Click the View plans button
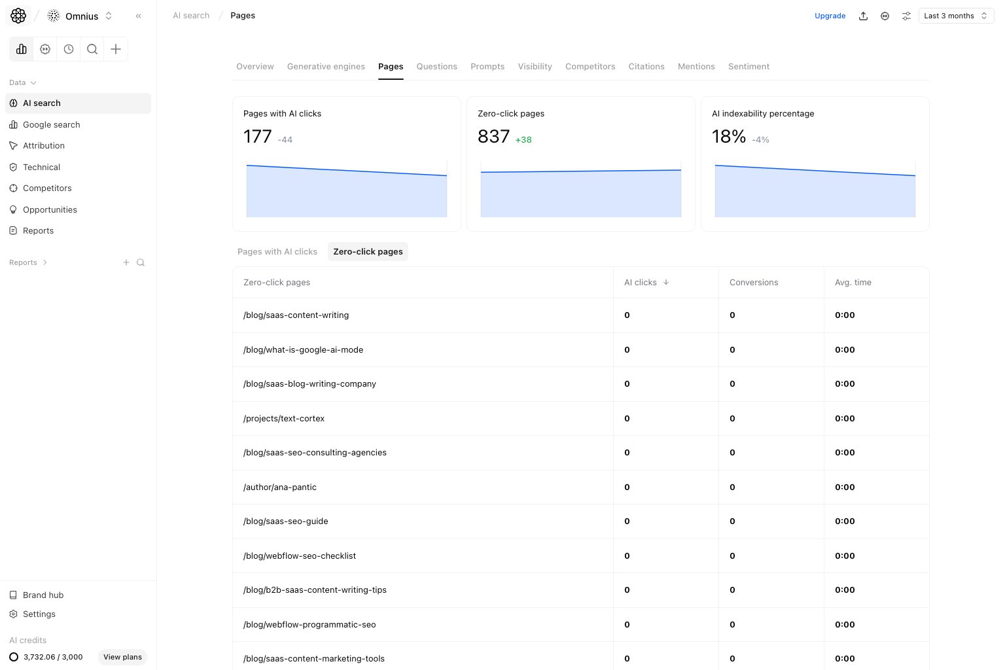Image resolution: width=1005 pixels, height=670 pixels. (x=122, y=657)
